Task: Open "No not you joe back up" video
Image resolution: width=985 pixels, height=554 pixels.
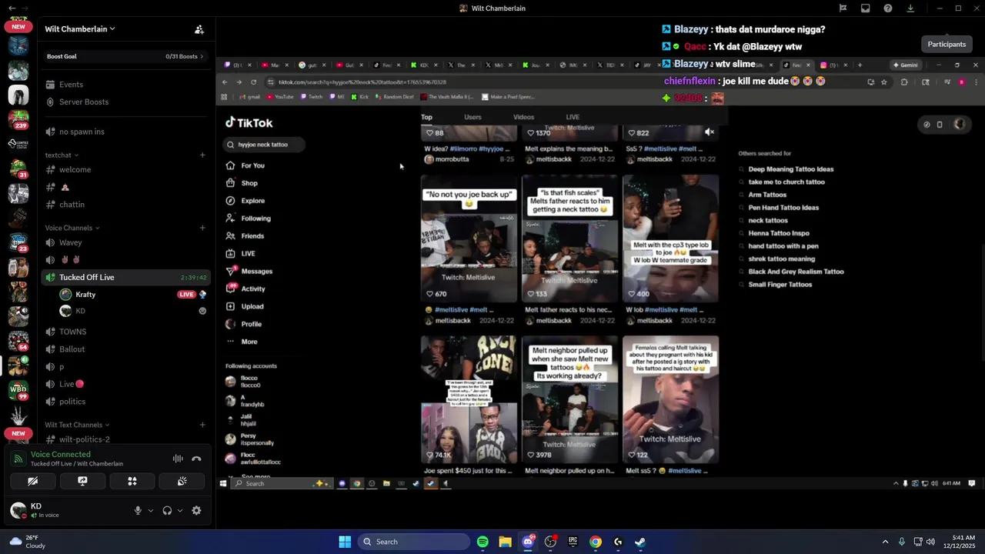Action: (469, 239)
